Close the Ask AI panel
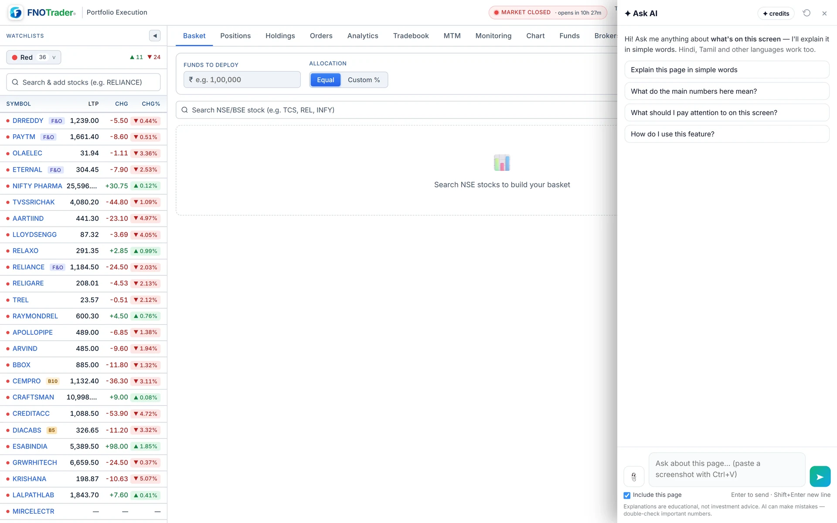Image resolution: width=837 pixels, height=523 pixels. (824, 14)
